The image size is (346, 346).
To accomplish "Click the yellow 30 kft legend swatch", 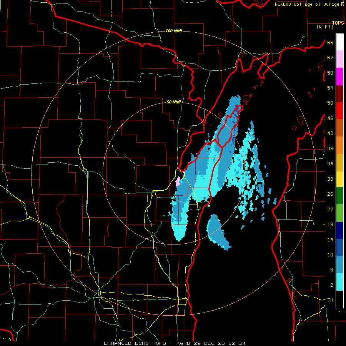I will tap(339, 179).
